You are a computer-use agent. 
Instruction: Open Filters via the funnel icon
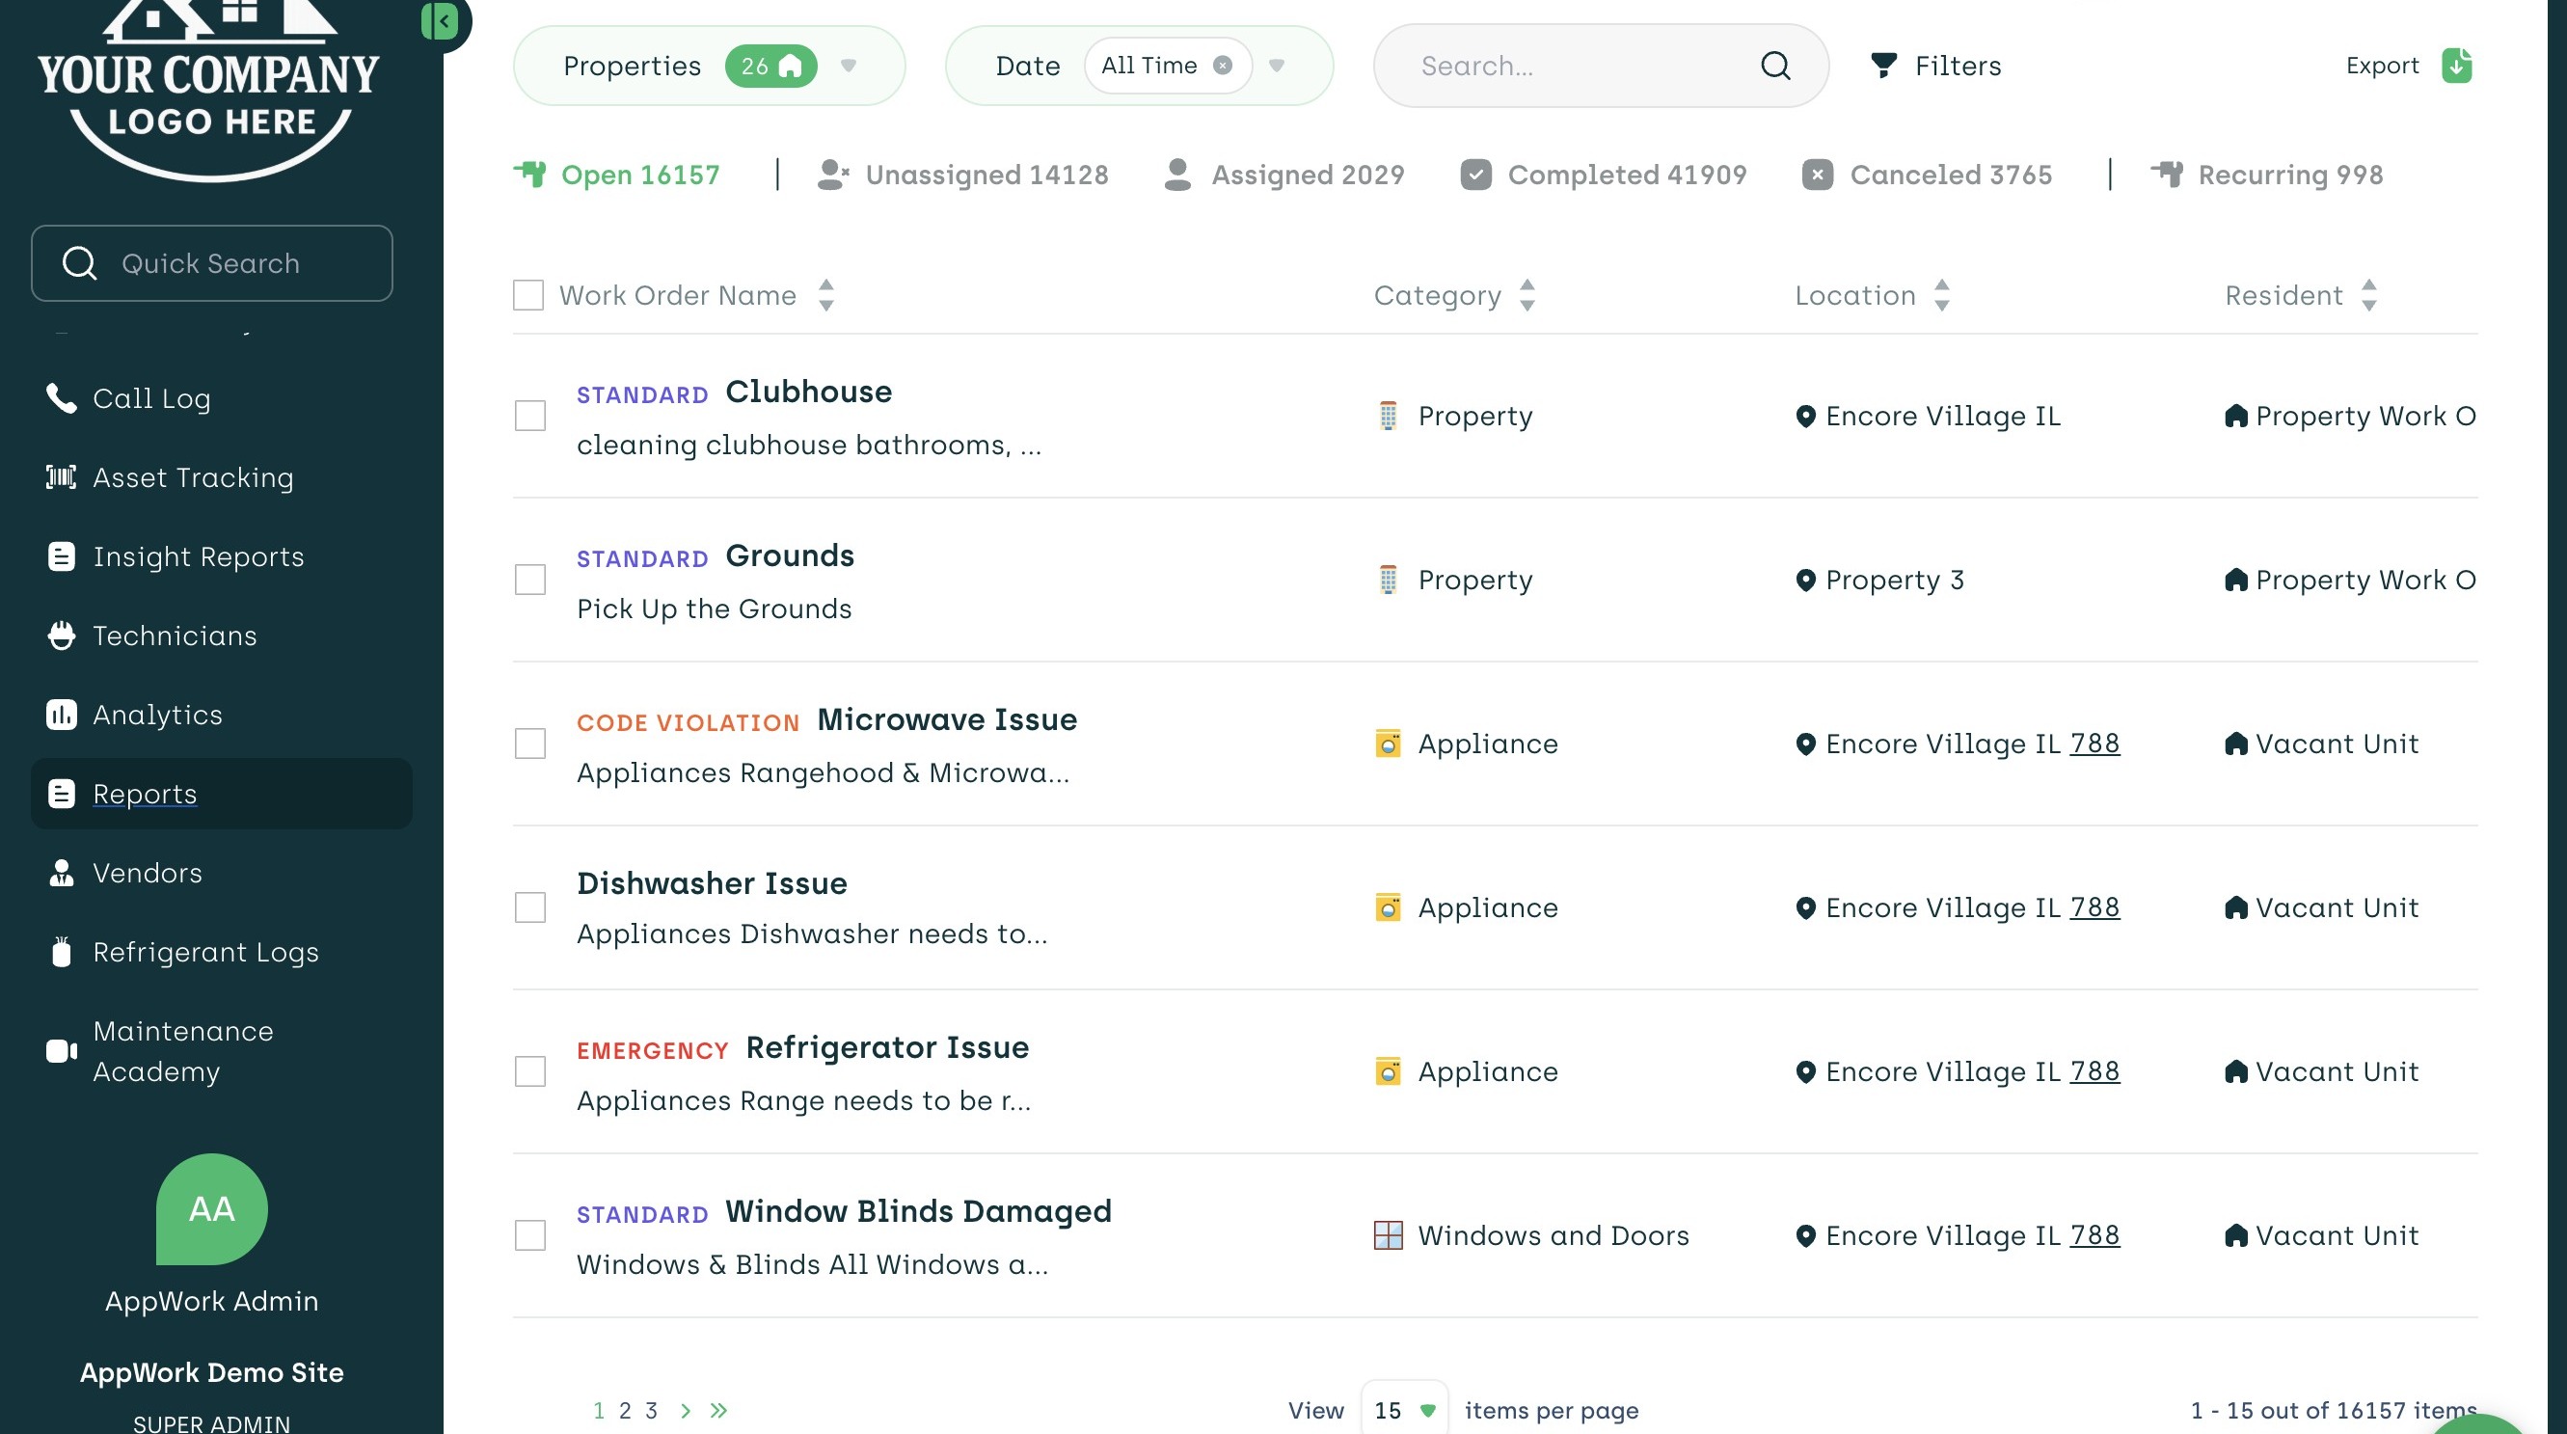(1883, 66)
